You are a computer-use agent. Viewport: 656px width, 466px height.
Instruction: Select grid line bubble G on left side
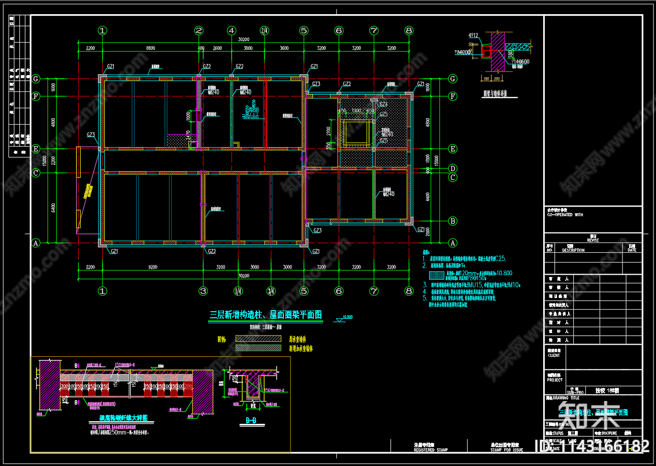coord(36,78)
